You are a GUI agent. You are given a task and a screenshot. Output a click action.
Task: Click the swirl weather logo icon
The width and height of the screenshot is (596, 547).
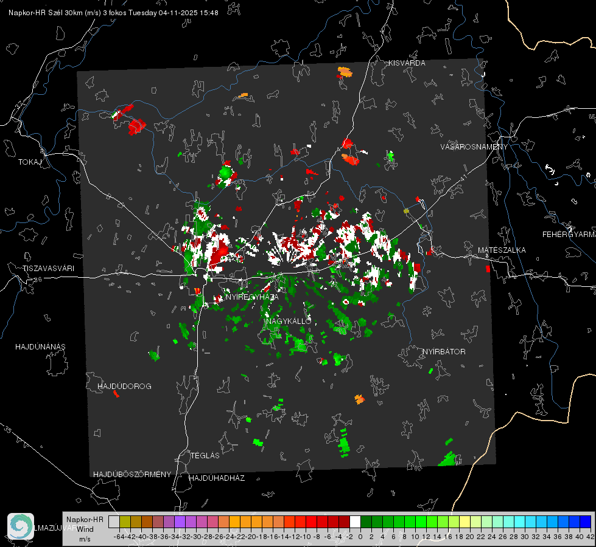point(21,526)
